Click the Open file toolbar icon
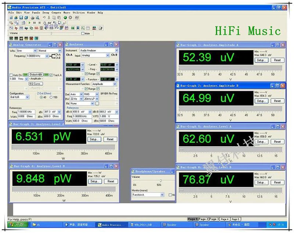Viewport: 294px width, 233px height. (x=16, y=18)
